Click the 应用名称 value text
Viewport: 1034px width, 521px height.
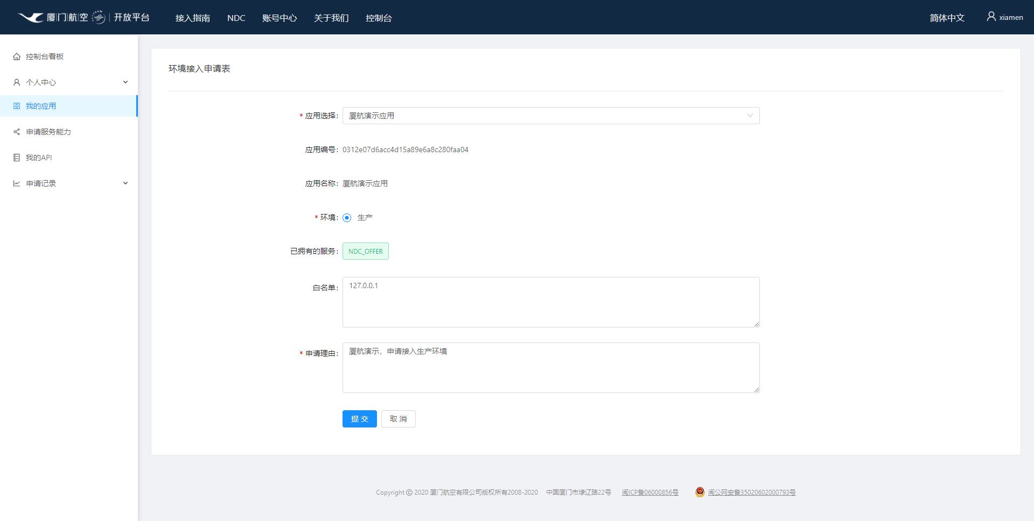[x=365, y=183]
